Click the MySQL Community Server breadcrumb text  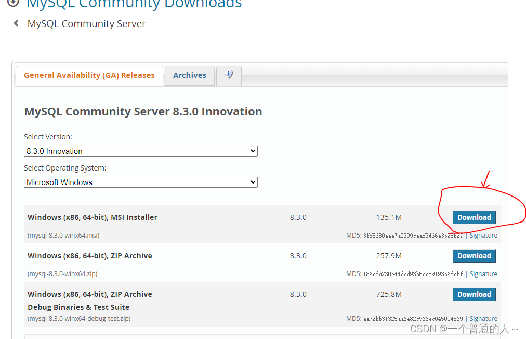87,24
